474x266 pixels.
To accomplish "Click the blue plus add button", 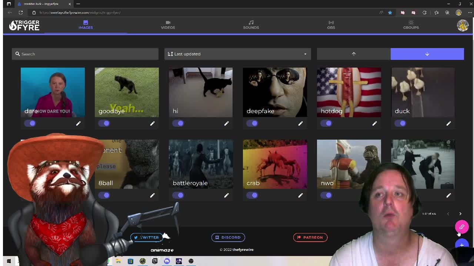I will [462, 245].
